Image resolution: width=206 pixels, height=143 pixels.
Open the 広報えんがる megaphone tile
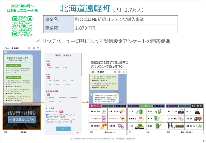(117, 111)
